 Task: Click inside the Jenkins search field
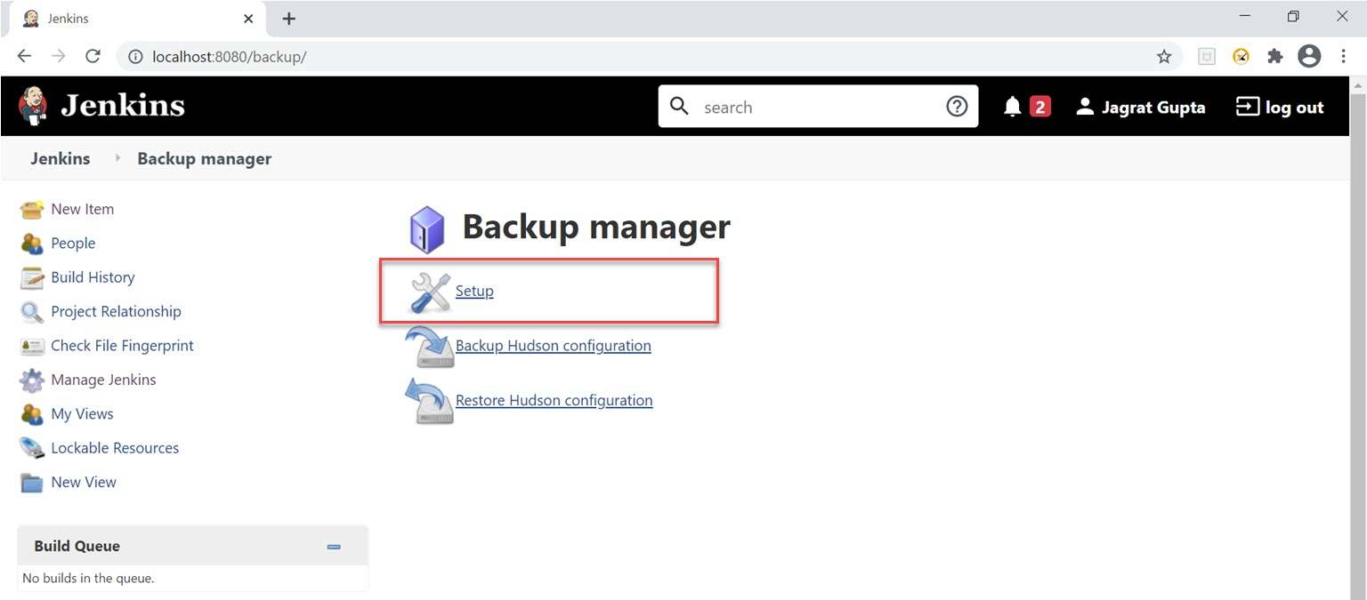[x=801, y=106]
